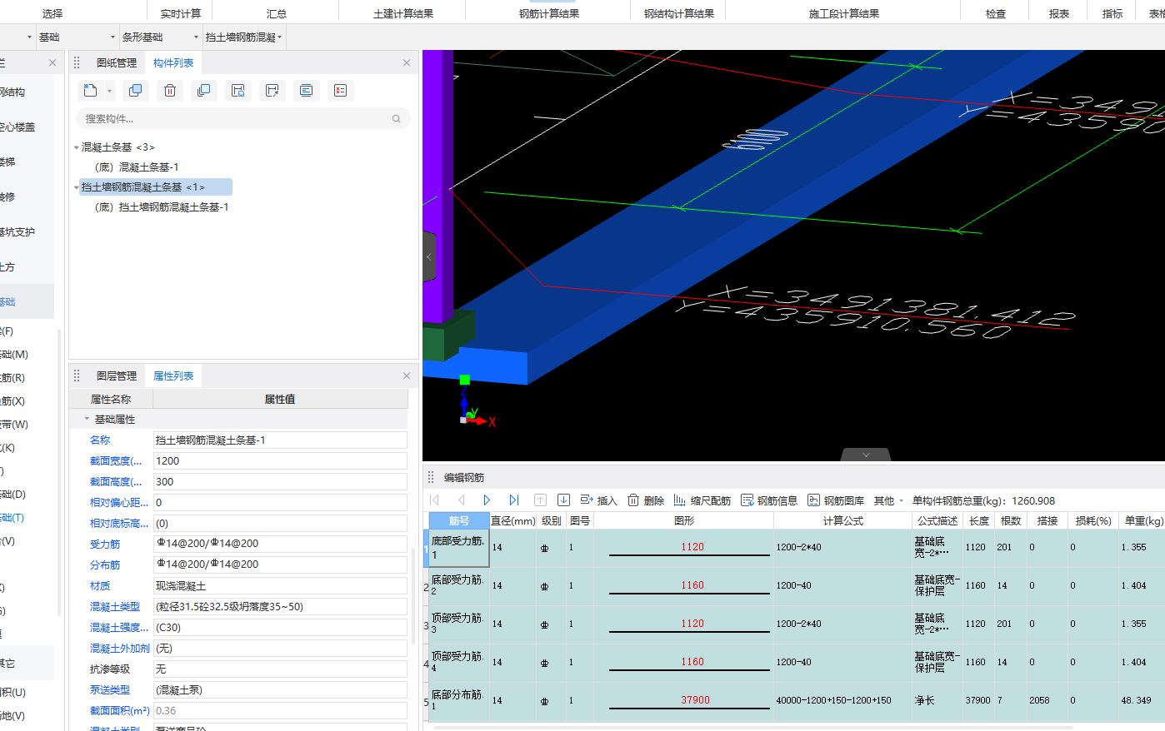Click the 计算公式 column header
1165x731 pixels.
(x=843, y=521)
